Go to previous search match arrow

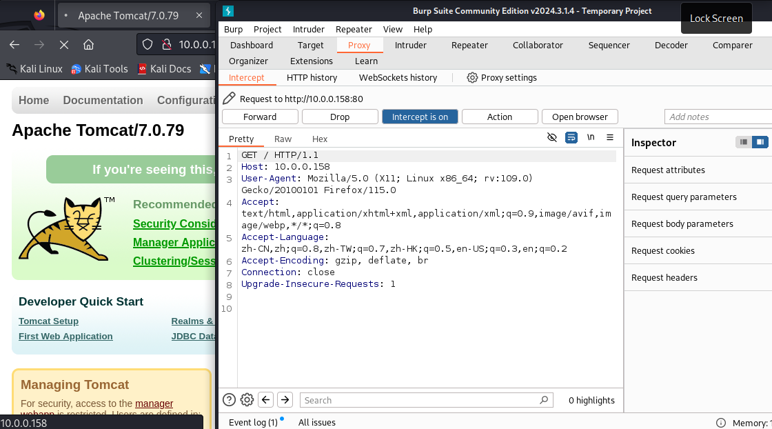266,399
